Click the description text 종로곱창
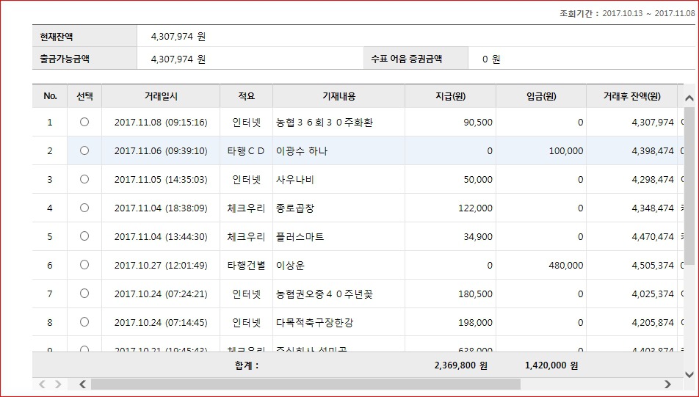 coord(295,208)
